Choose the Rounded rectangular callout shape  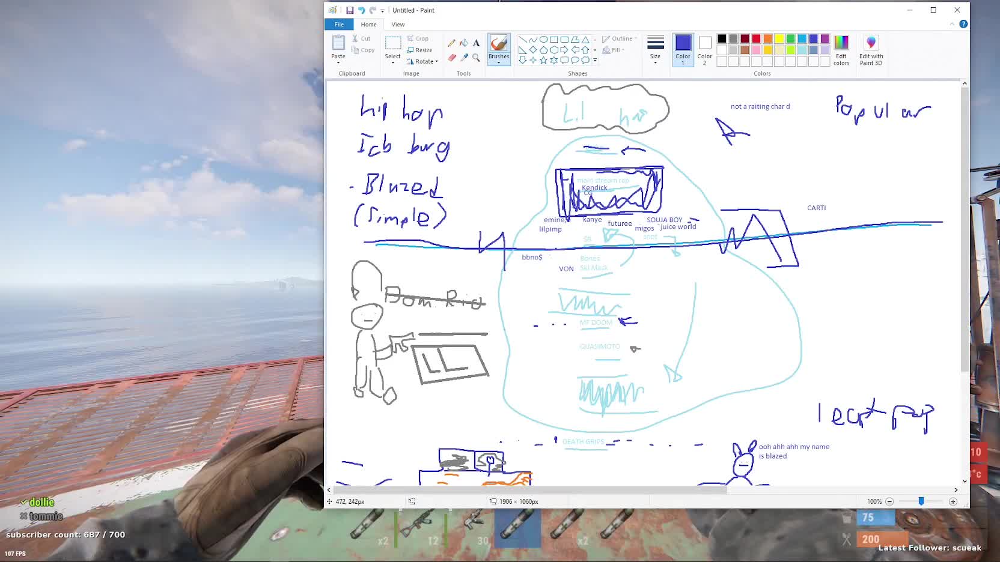pos(564,60)
